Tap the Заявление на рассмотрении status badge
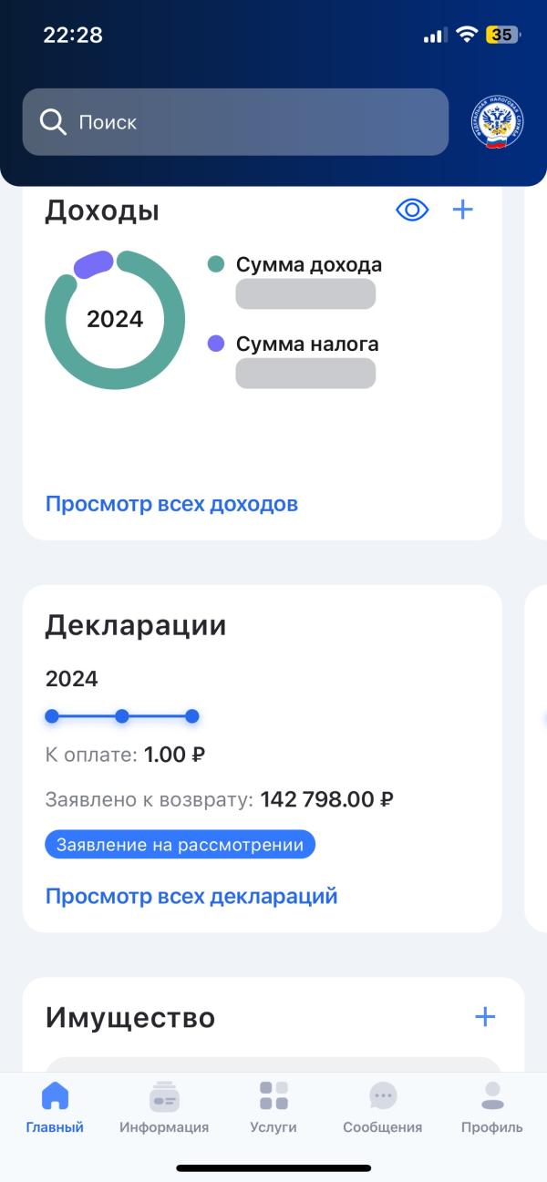This screenshot has width=547, height=1182. (180, 845)
